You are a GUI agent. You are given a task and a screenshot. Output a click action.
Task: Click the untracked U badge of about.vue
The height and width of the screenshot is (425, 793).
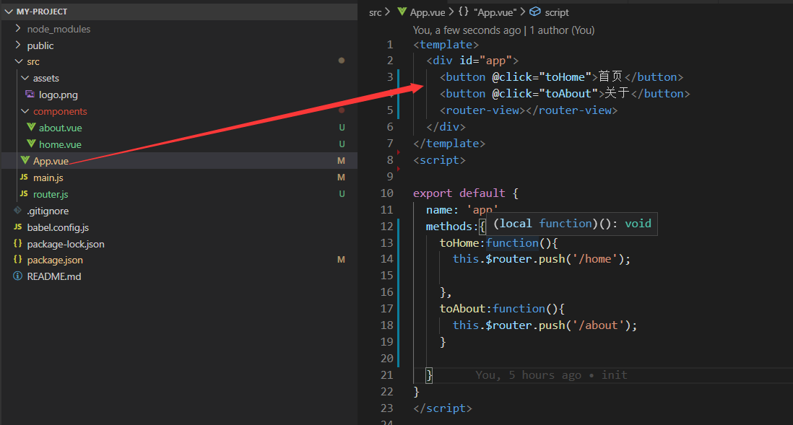[342, 128]
